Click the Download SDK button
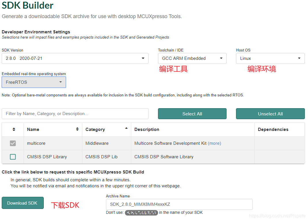Viewport: 308px width, 221px height. (22, 203)
